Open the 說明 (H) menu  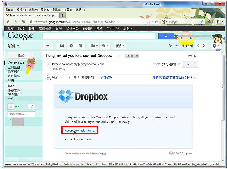click(80, 10)
